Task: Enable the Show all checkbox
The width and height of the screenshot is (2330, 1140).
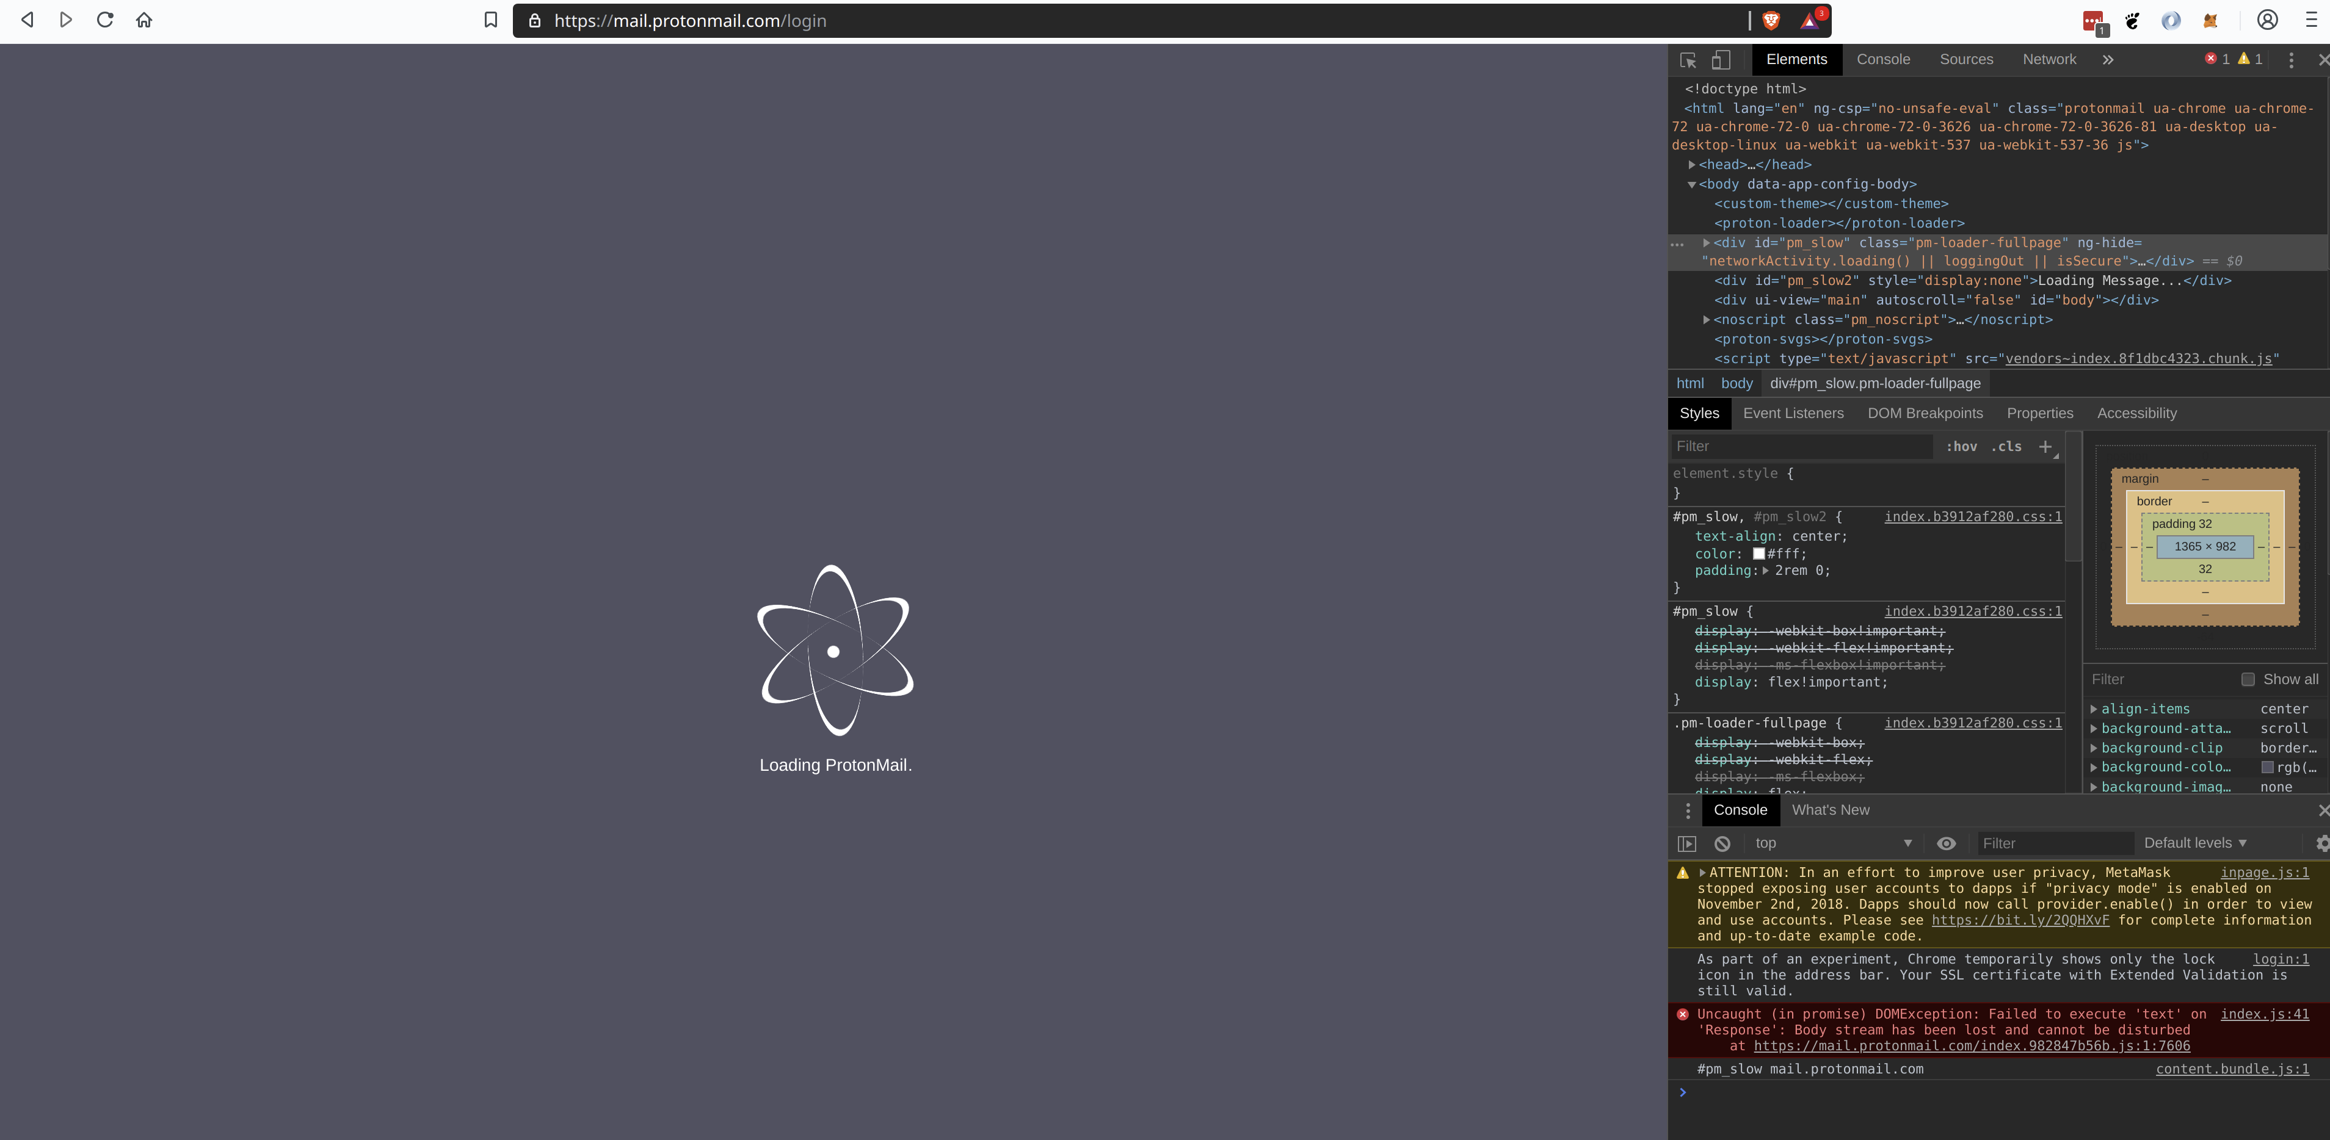Action: (x=2249, y=679)
